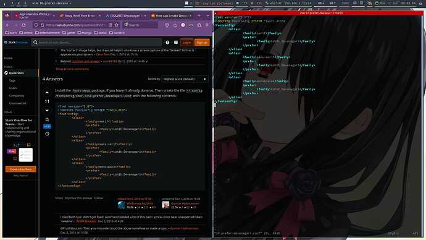Bookmark the answer with the bookmark icon
This screenshot has height=240, width=426.
click(x=47, y=119)
